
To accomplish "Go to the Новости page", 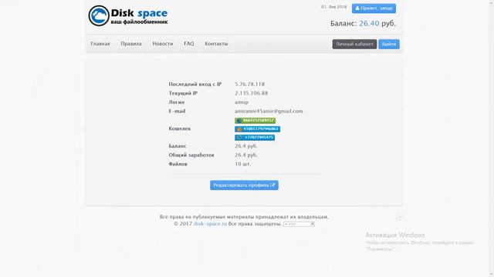I will click(x=163, y=44).
